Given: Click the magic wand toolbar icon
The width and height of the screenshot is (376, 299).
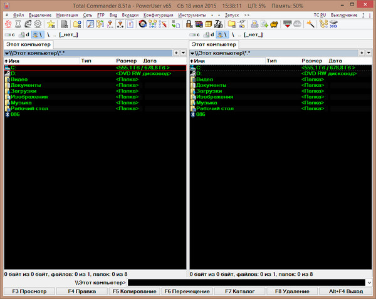Looking at the screenshot, I should click(x=310, y=24).
